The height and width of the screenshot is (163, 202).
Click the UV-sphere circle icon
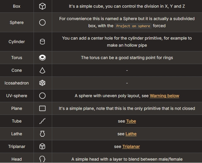(42, 96)
